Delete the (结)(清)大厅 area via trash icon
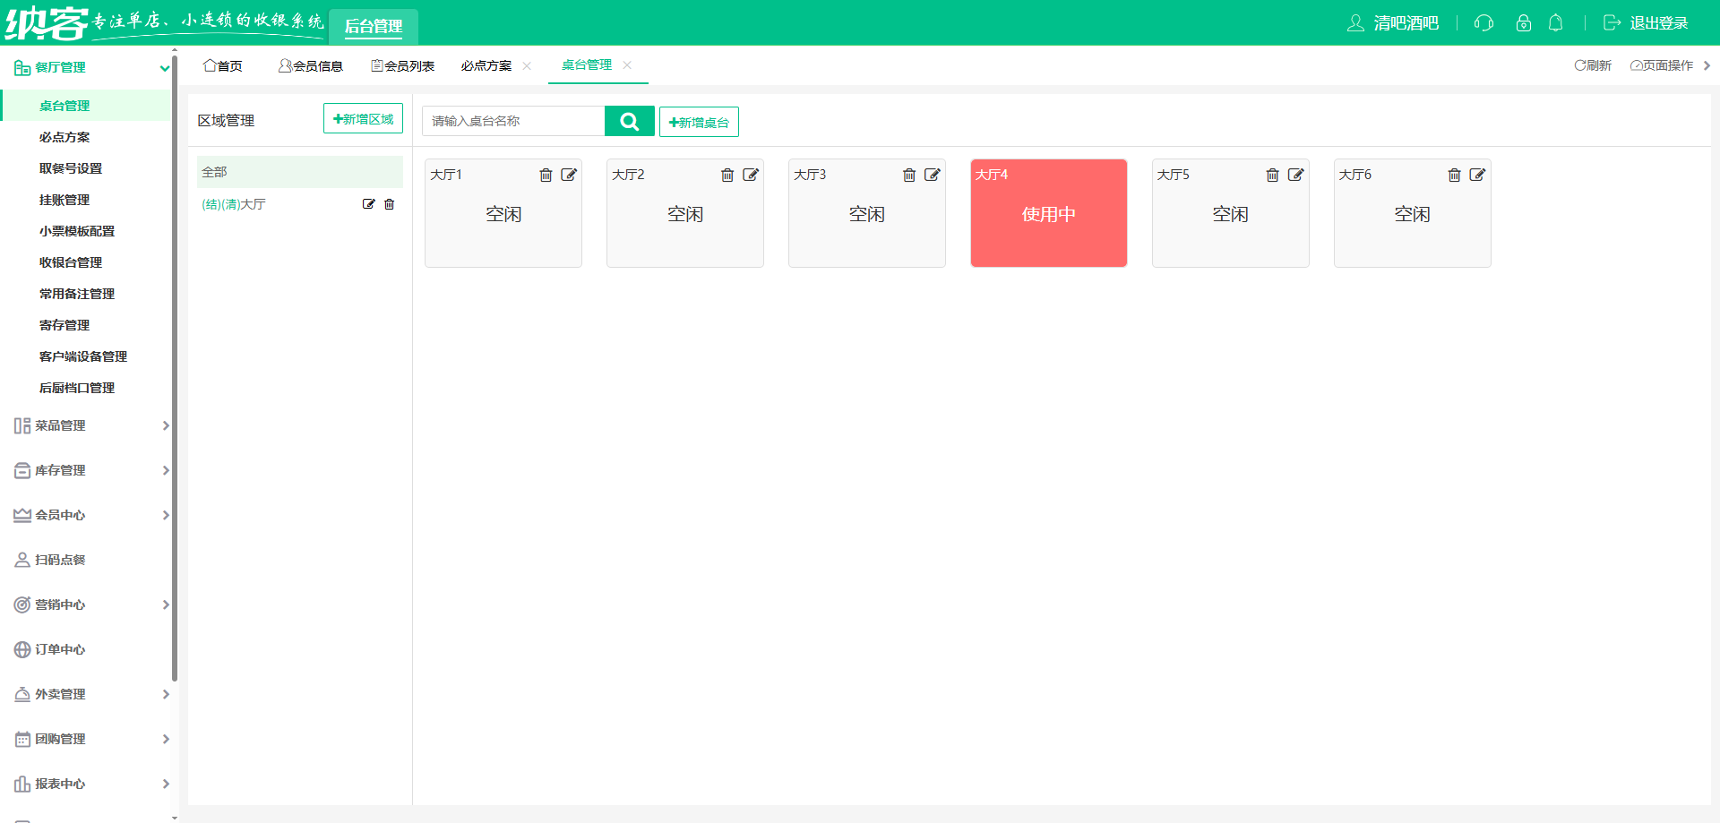Screen dimensions: 1720x823 coord(389,204)
